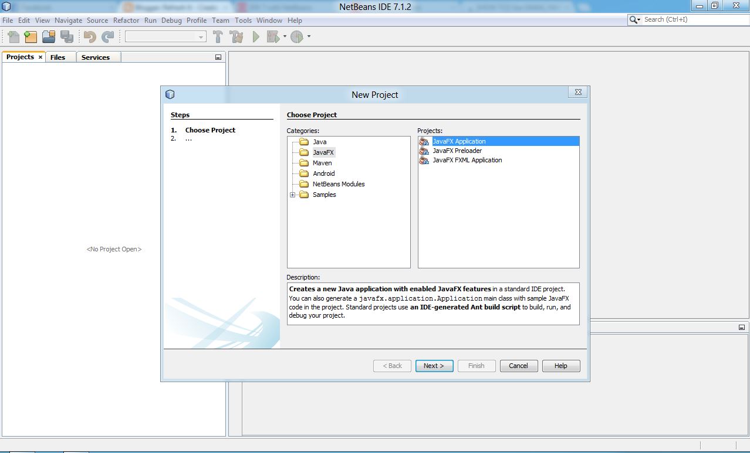
Task: Build the project with the hammer icon
Action: pos(217,36)
